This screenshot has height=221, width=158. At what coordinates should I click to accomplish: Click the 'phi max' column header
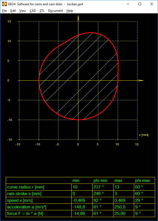point(143,181)
